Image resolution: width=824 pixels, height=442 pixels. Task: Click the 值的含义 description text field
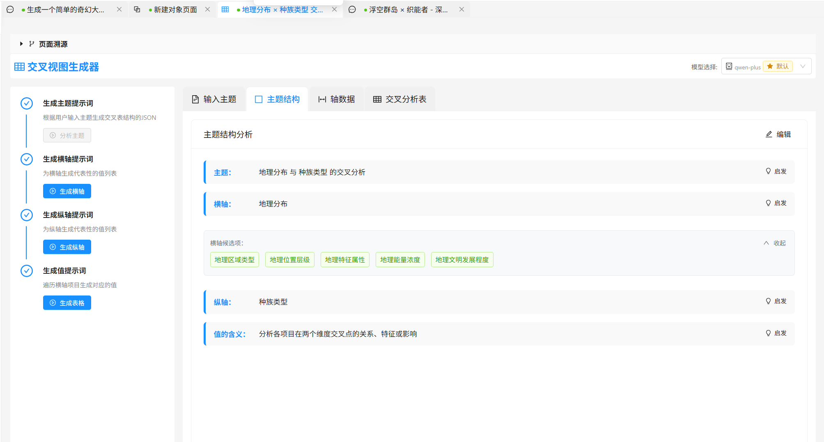point(337,334)
